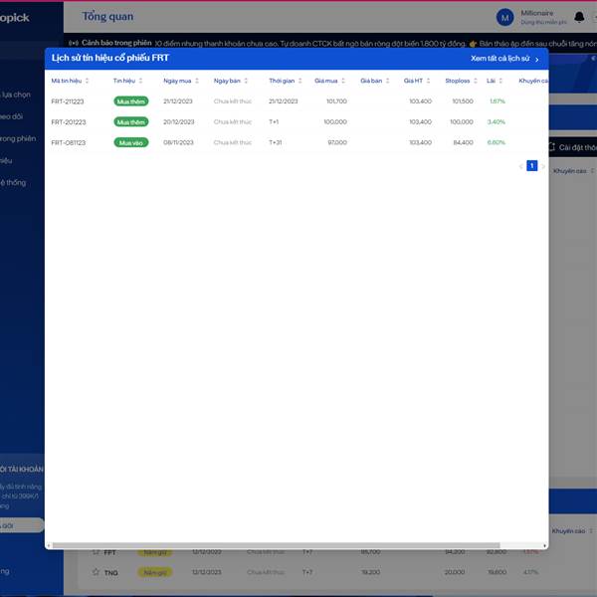Click the Khuyến cáo header in popup

click(x=533, y=81)
